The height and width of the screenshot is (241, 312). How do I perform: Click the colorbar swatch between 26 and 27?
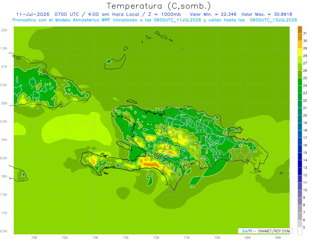[300, 67]
